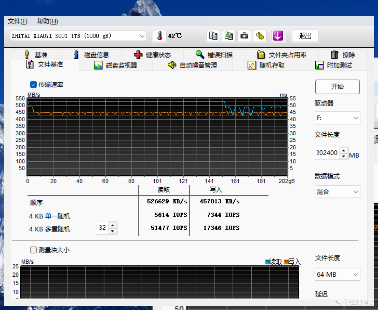Decrease the queue depth 32 value
Viewport: 378px width, 310px height.
pos(113,231)
